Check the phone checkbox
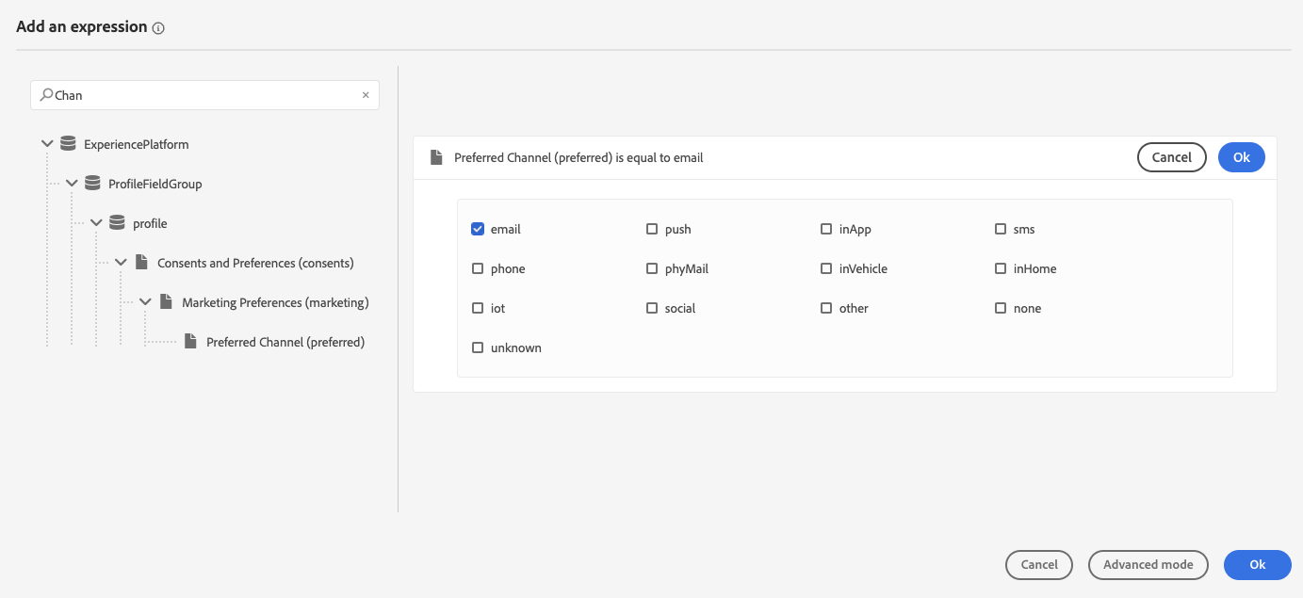 478,268
